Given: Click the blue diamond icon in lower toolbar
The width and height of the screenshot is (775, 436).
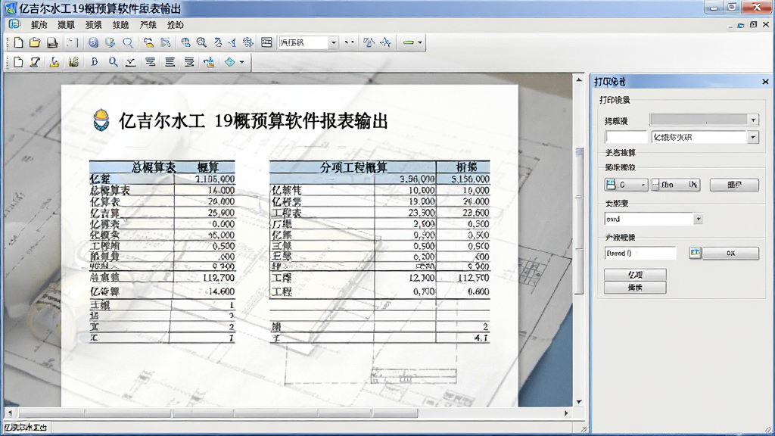Looking at the screenshot, I should coord(229,62).
